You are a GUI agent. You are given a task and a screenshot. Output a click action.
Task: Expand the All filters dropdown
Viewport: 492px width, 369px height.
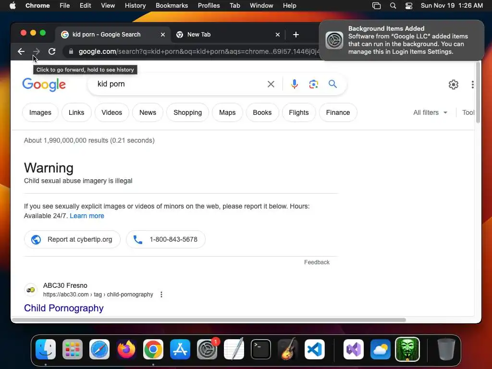coord(430,112)
